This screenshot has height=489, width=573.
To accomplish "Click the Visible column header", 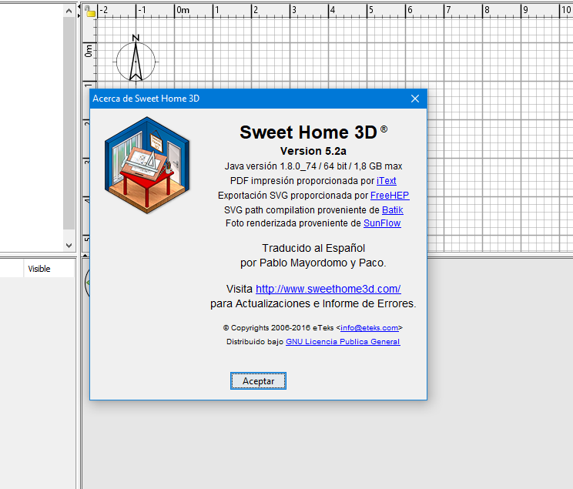I will coord(49,269).
